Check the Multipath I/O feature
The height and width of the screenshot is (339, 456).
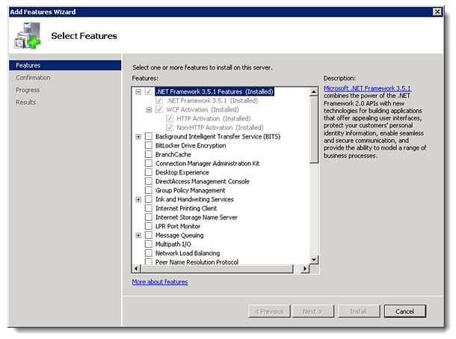[x=149, y=244]
